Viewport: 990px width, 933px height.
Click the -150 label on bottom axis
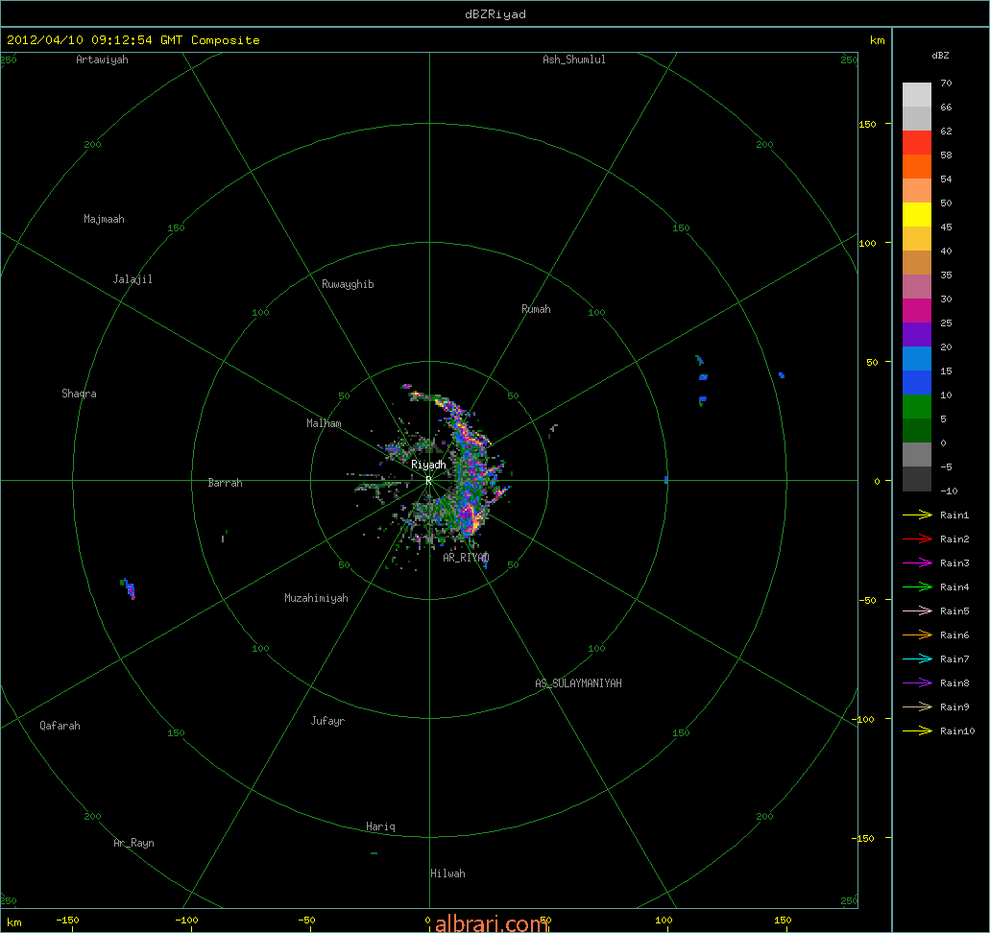click(x=67, y=921)
